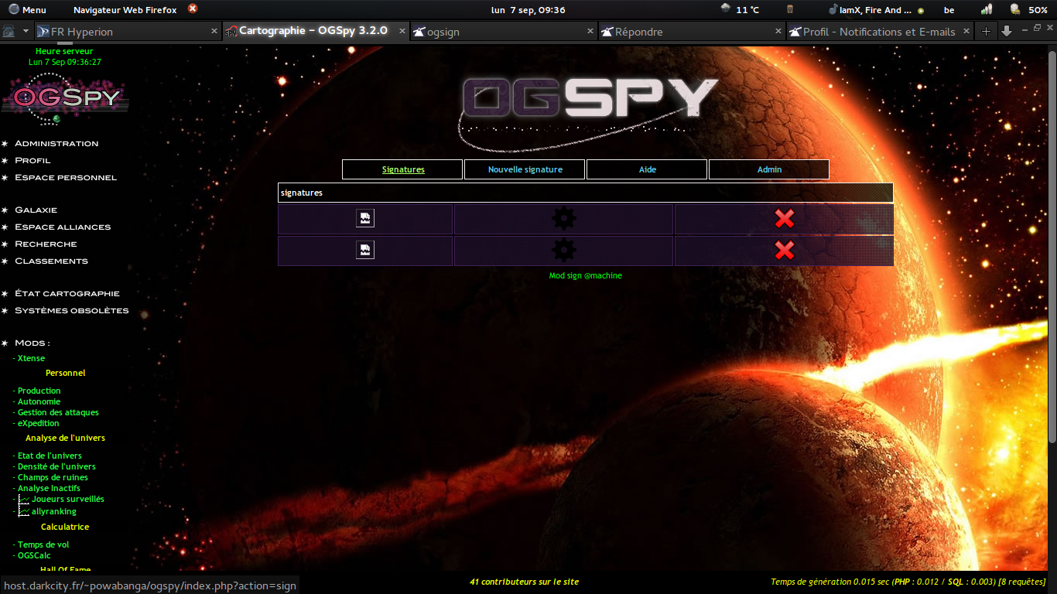
Task: Open the Autonomie mod link
Action: 39,401
